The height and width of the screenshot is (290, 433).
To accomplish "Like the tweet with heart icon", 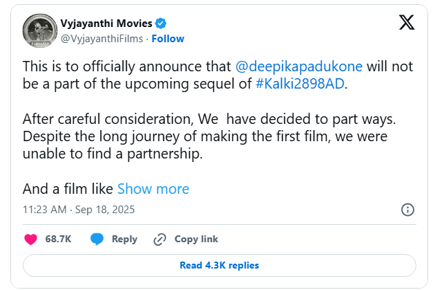I will click(x=30, y=239).
